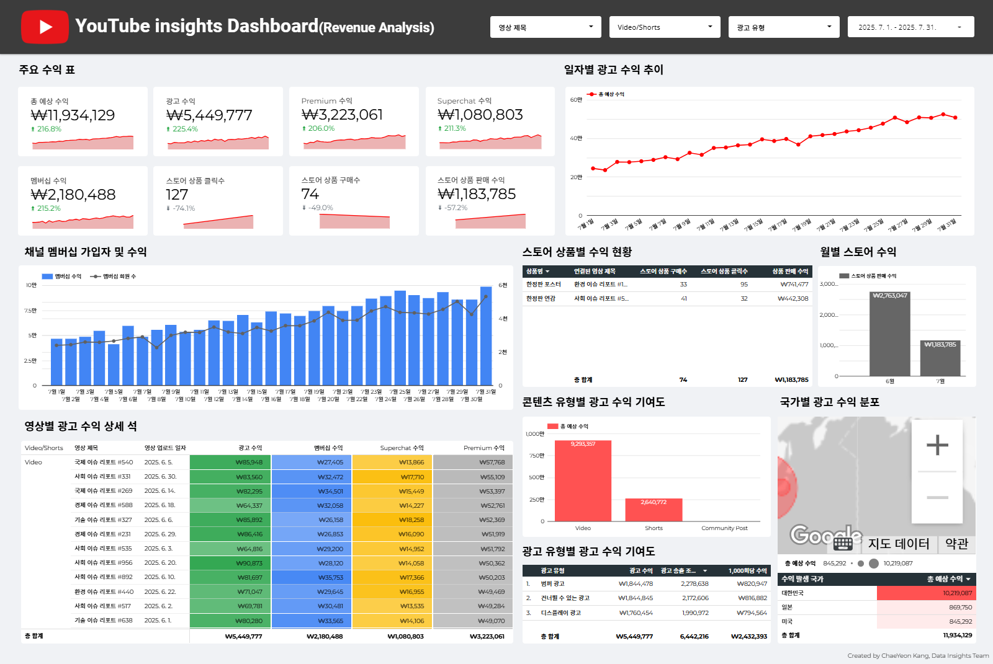Zoom out on the country revenue map
The height and width of the screenshot is (664, 993).
pos(937,497)
